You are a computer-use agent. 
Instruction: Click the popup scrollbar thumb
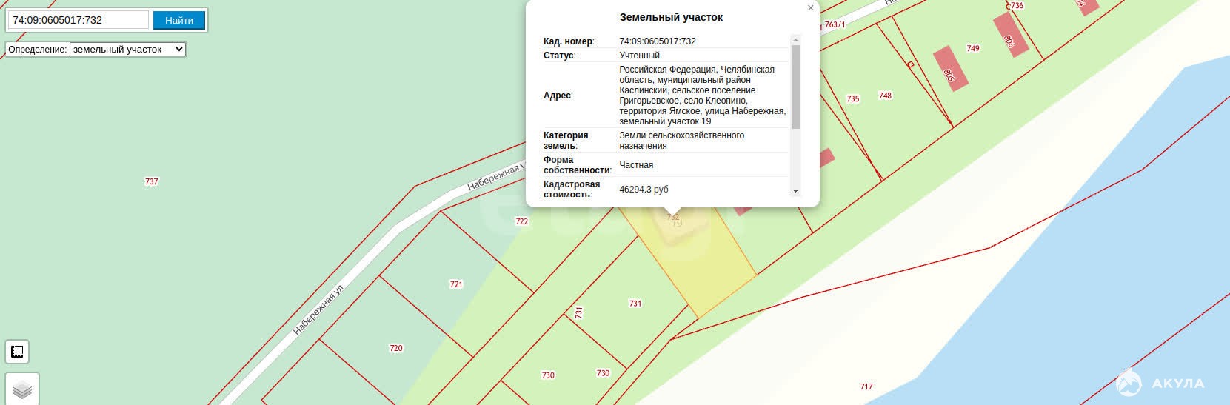(795, 85)
